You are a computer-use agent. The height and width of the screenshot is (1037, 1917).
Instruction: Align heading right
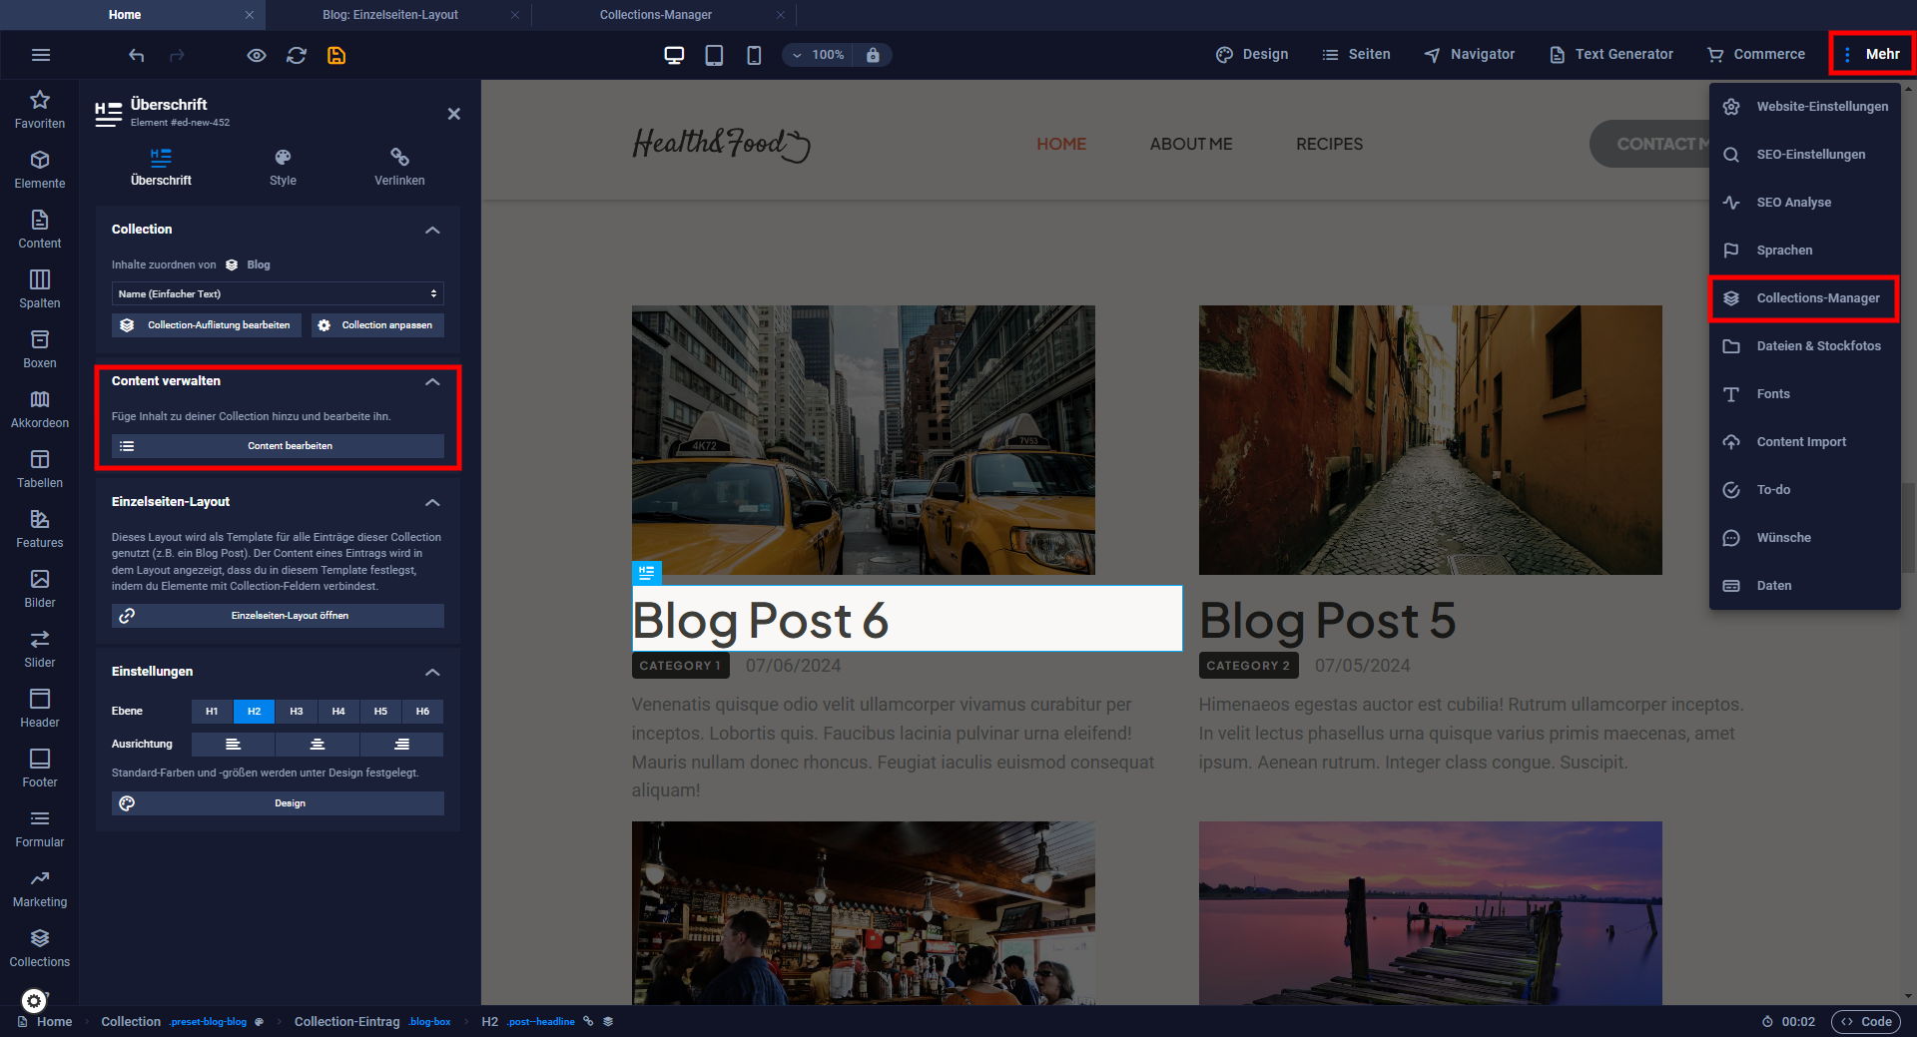point(401,745)
